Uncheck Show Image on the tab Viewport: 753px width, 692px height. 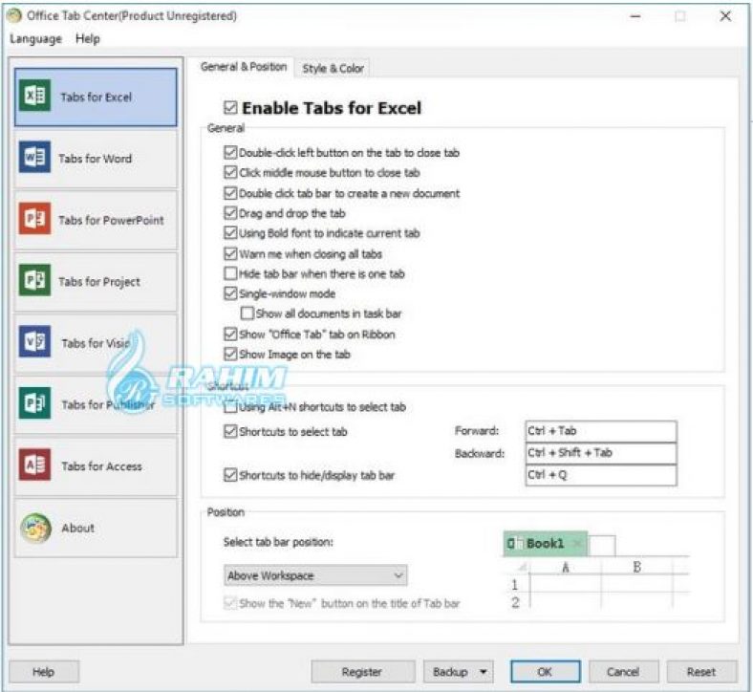pyautogui.click(x=230, y=354)
